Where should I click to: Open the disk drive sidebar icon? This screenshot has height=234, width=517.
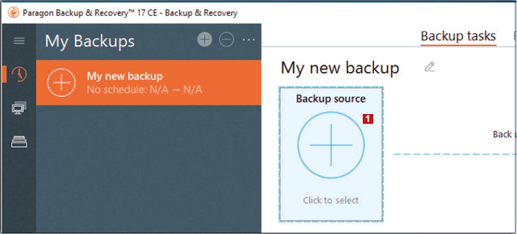19,141
